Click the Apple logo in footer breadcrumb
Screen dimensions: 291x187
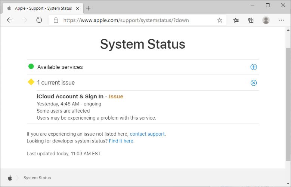[10, 178]
